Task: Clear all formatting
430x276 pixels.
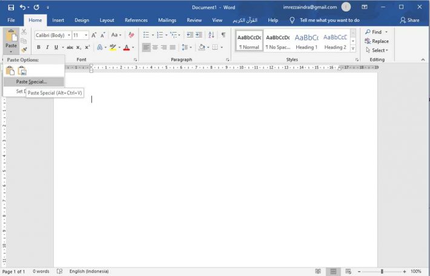Action: 131,35
